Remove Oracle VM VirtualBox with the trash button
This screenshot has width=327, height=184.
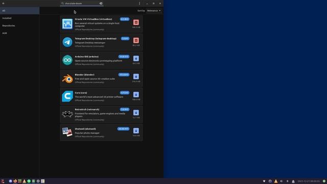coord(136,22)
